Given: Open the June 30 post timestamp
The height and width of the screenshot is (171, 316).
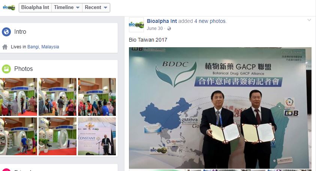Looking at the screenshot, I should pyautogui.click(x=154, y=28).
